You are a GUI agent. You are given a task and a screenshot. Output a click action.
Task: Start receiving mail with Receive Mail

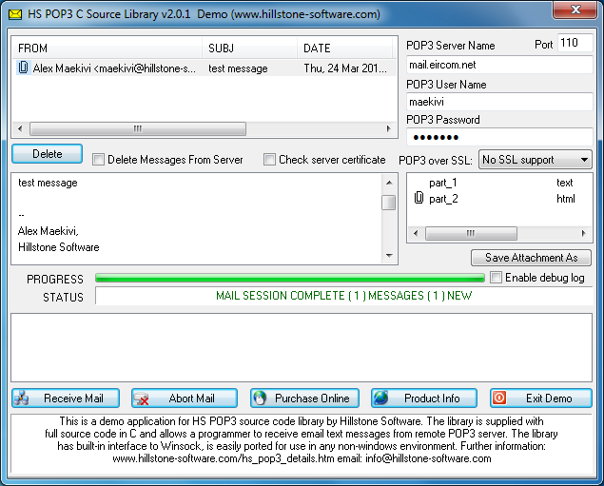tap(66, 399)
